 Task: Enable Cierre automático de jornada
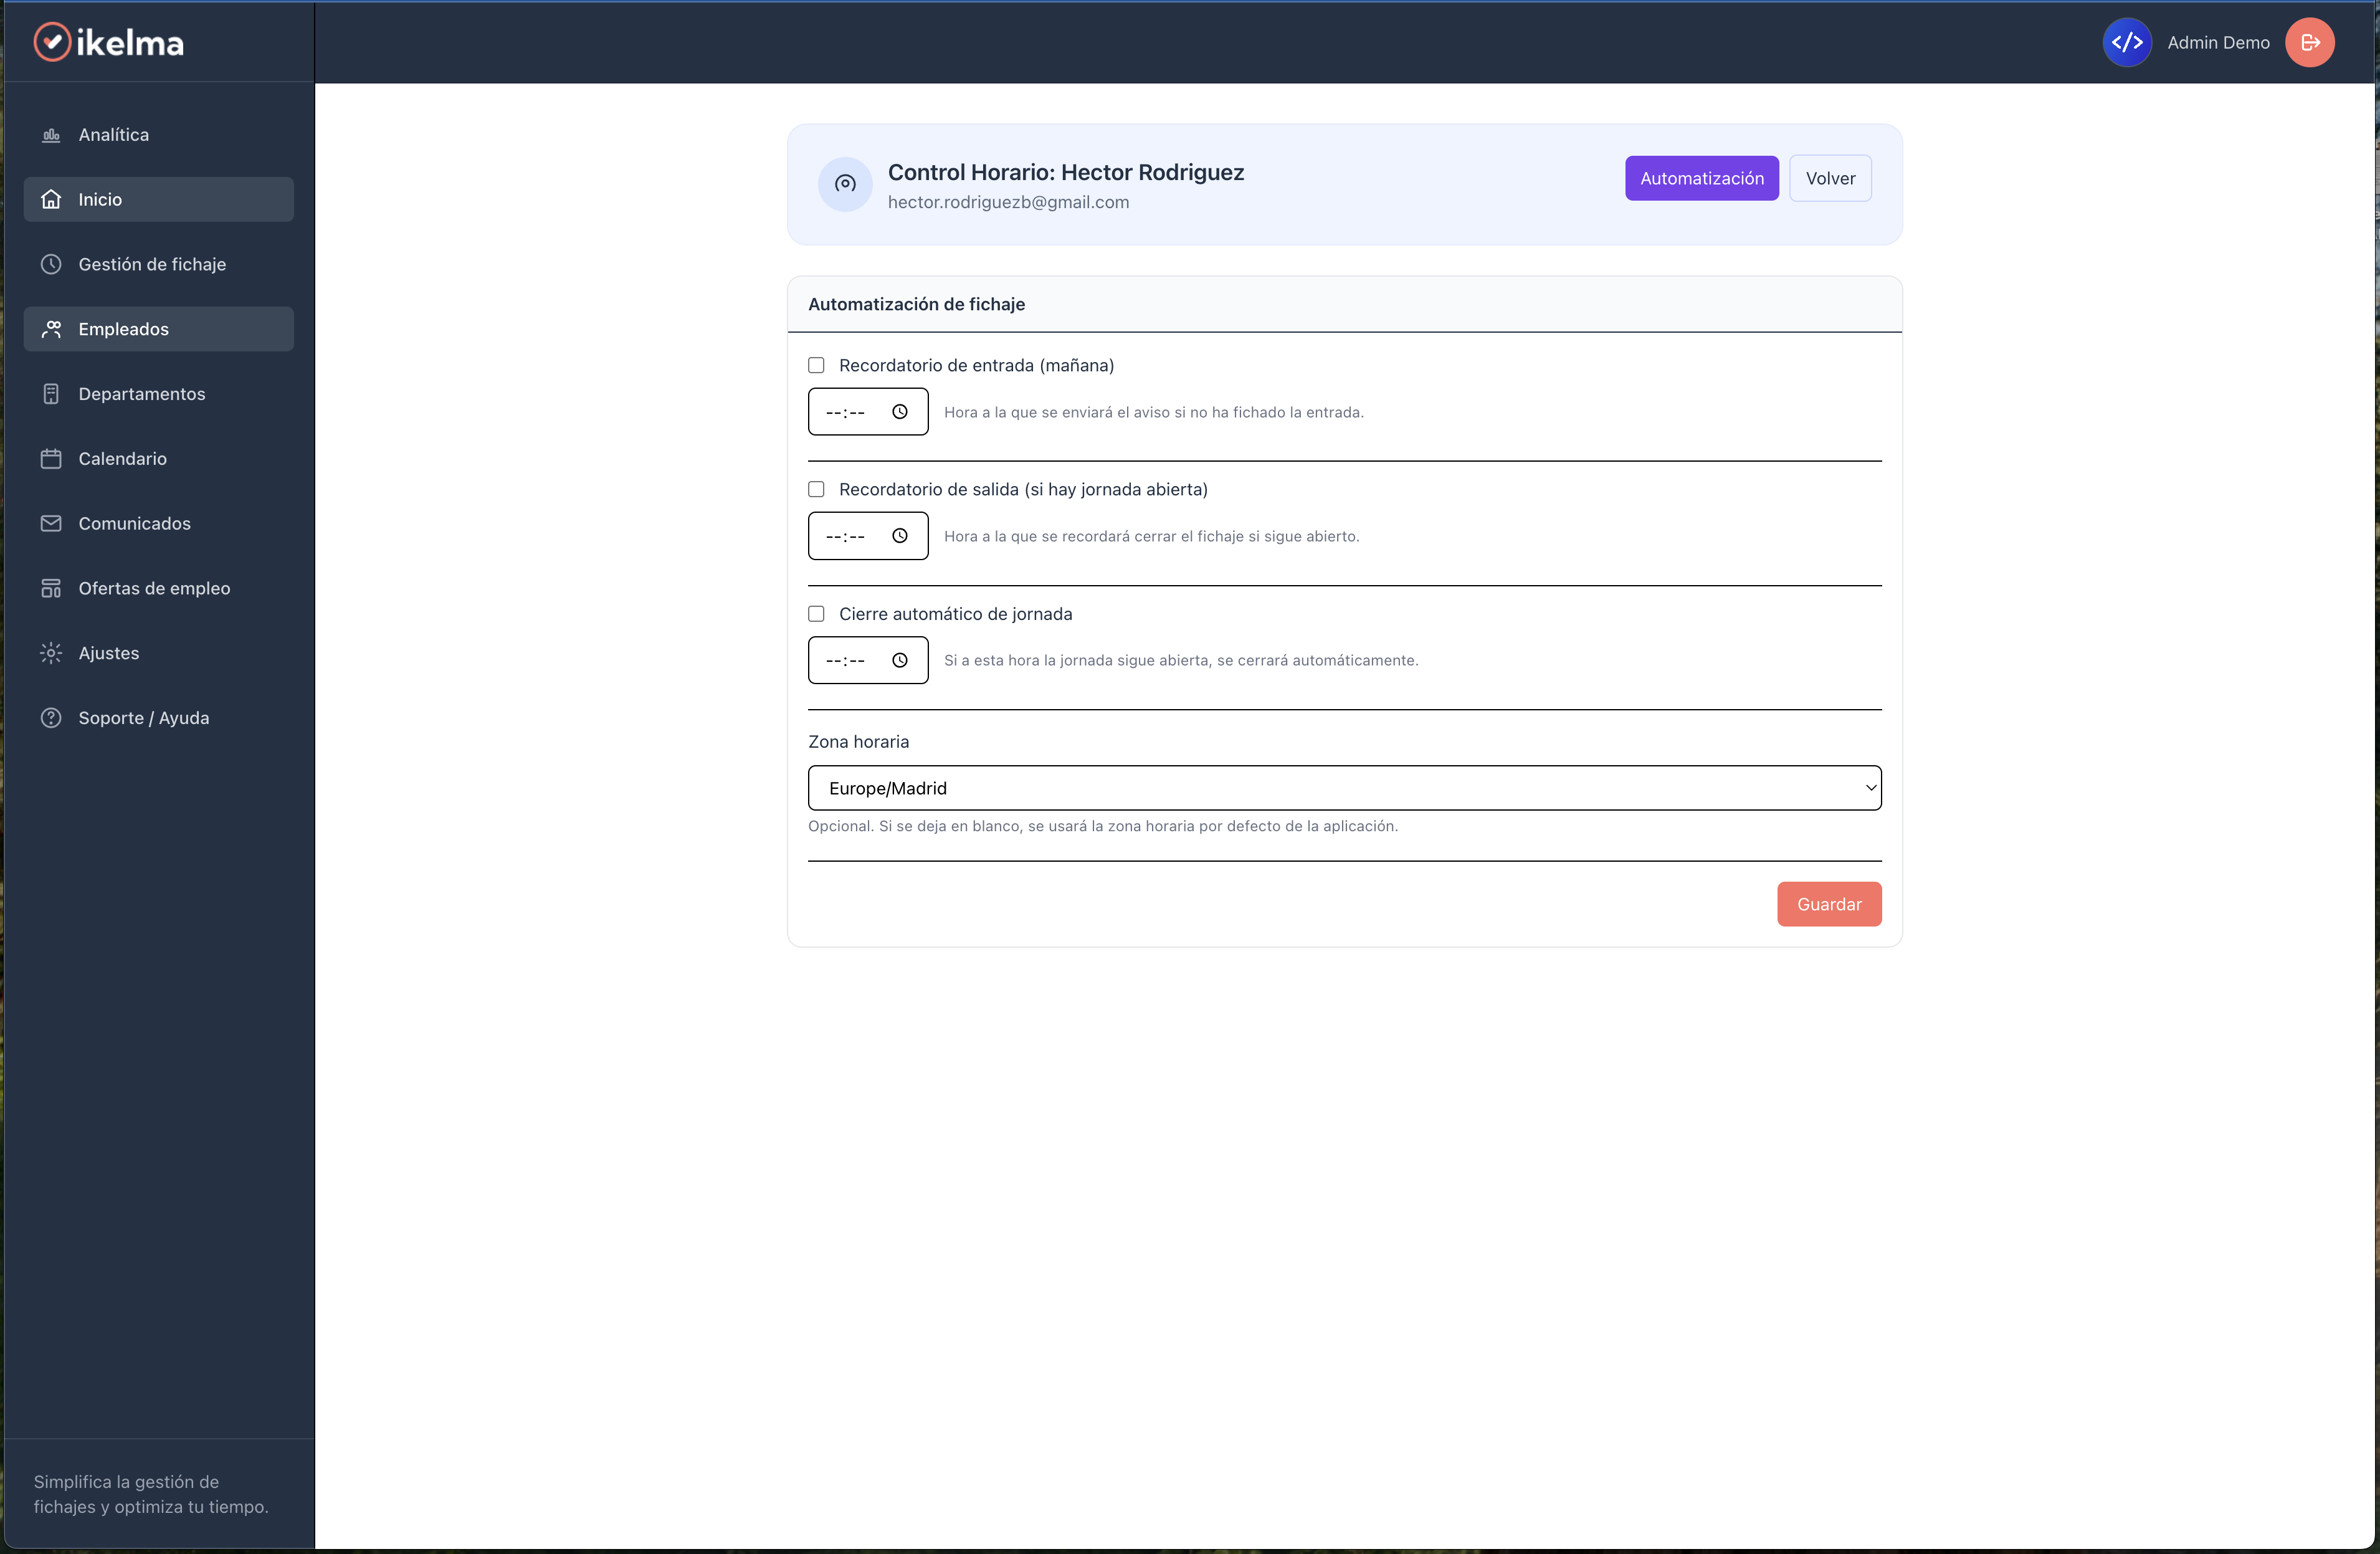816,614
